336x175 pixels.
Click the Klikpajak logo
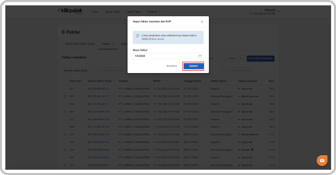coord(70,11)
